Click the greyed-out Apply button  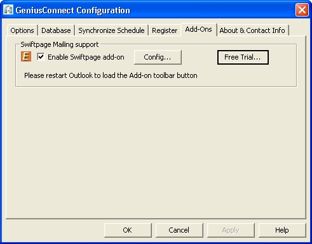coord(231,230)
